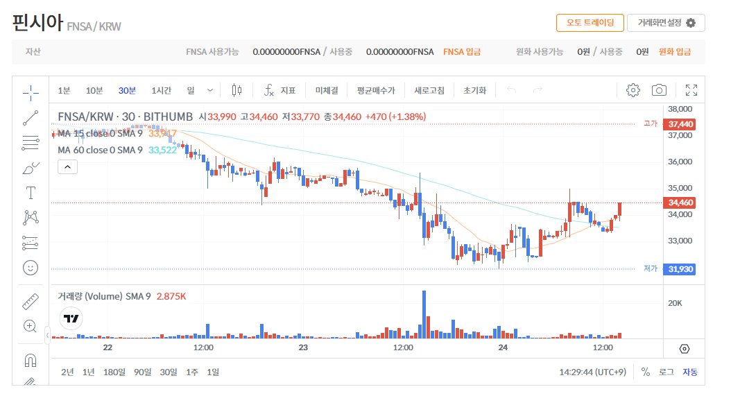Select the 1분 interval

pyautogui.click(x=64, y=90)
